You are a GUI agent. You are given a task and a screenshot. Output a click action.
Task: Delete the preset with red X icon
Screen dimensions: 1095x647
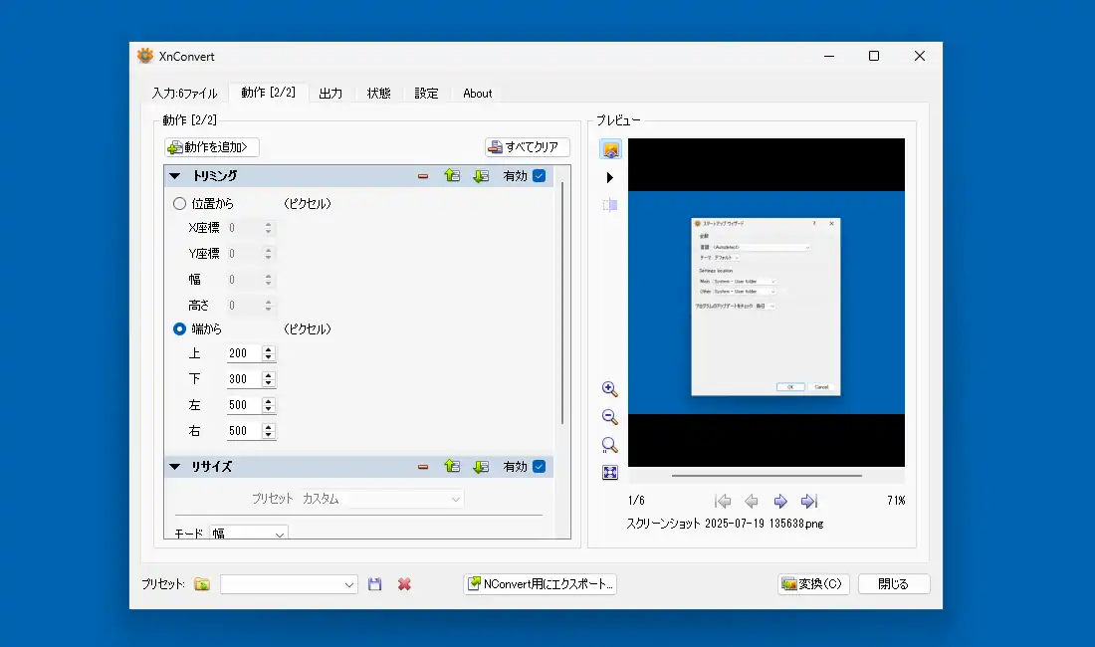[404, 584]
